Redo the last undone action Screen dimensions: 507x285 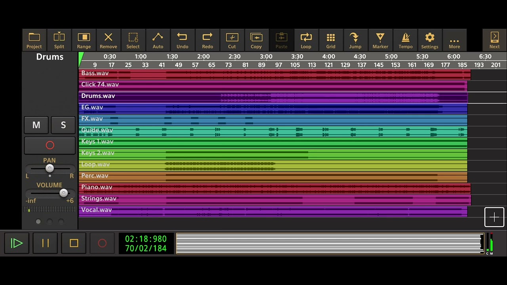(207, 40)
